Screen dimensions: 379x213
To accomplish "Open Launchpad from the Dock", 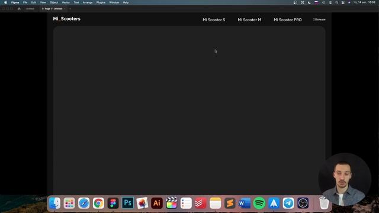I will (x=69, y=203).
